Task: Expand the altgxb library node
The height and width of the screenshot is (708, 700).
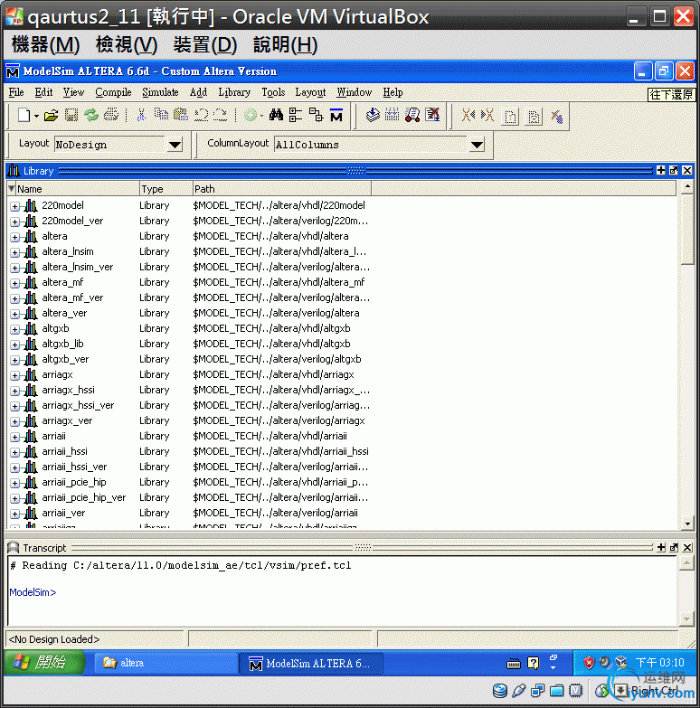Action: 14,330
